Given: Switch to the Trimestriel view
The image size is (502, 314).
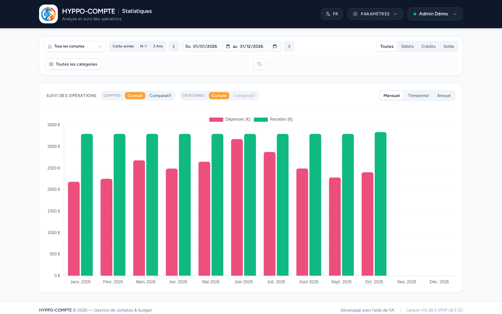Looking at the screenshot, I should [x=418, y=96].
